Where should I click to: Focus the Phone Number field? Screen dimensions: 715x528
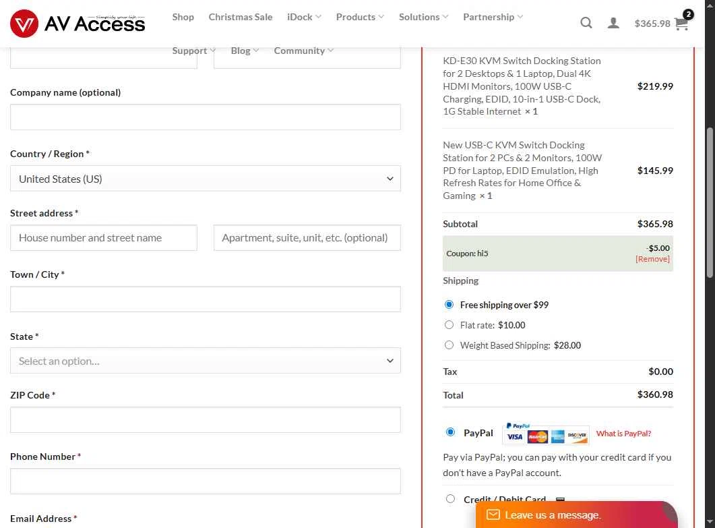pos(205,481)
